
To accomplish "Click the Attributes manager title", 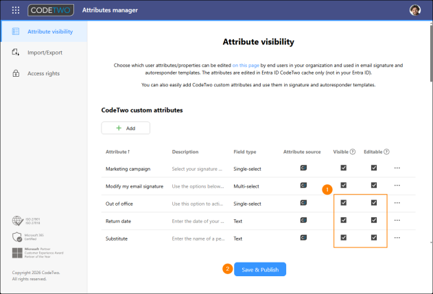I will [x=110, y=10].
